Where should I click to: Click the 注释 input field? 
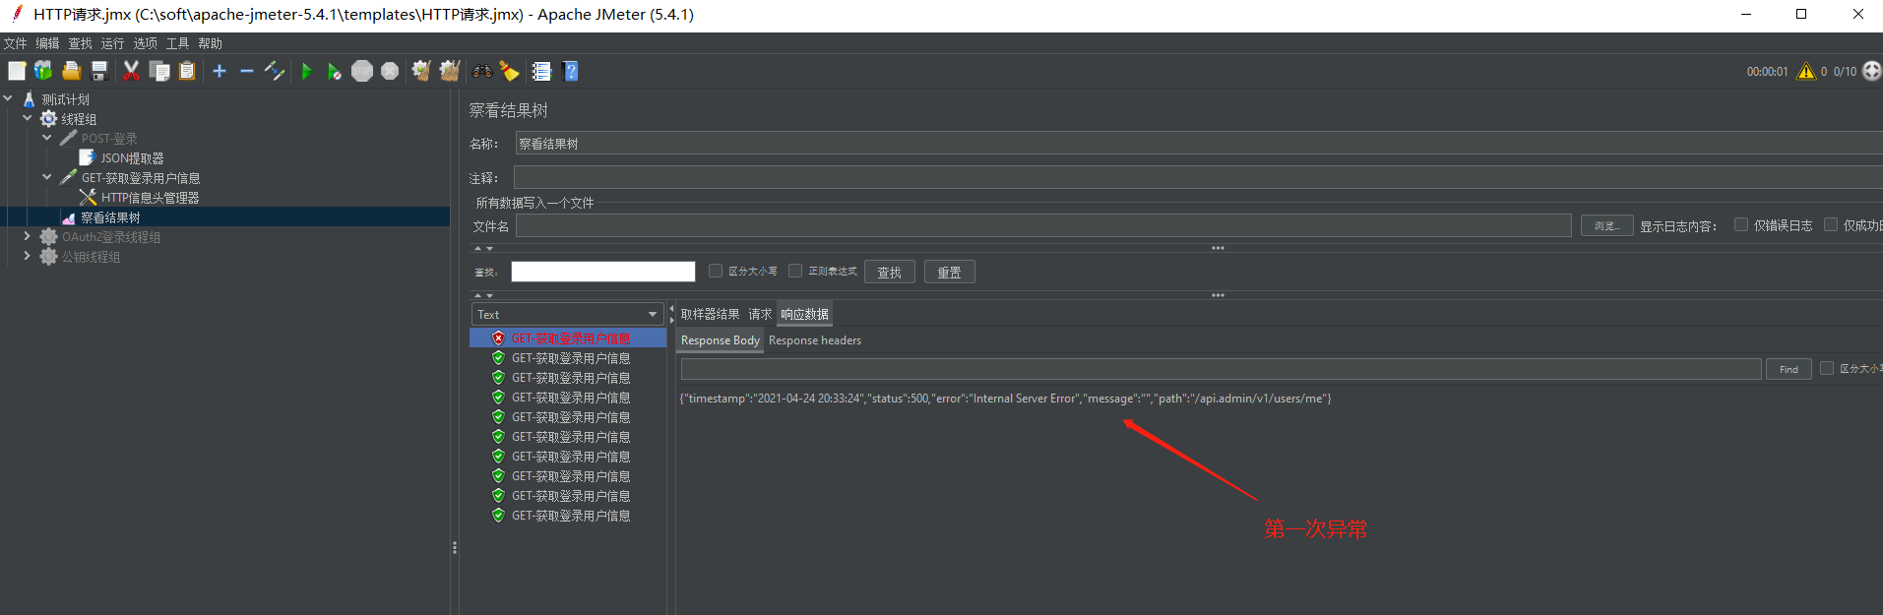click(1198, 177)
